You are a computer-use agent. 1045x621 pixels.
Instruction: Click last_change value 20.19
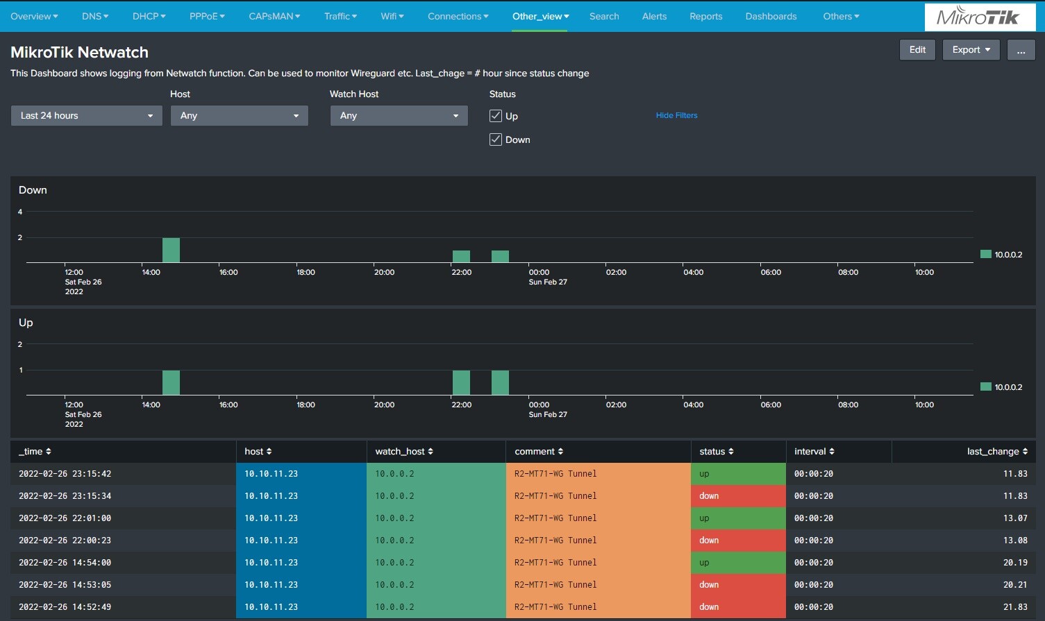click(x=1015, y=563)
